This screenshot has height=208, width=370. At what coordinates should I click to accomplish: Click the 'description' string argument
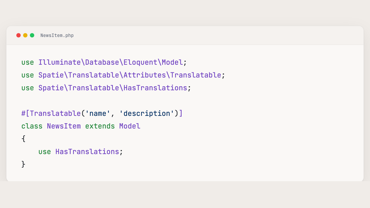coord(147,113)
